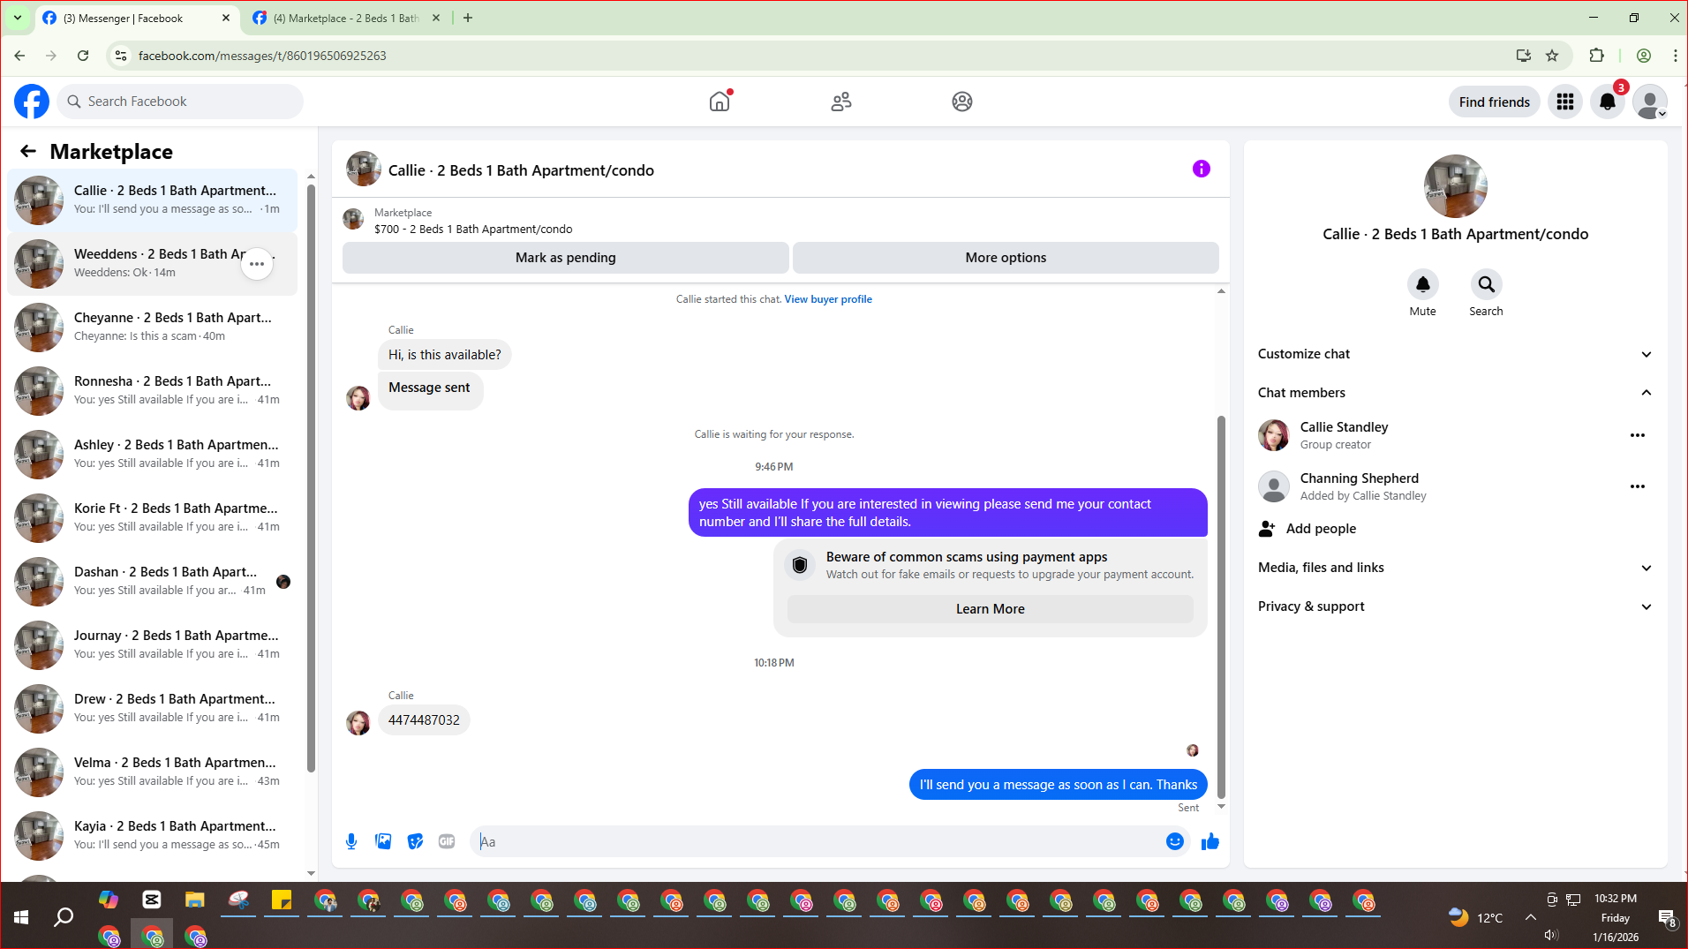This screenshot has width=1688, height=949.
Task: Focus the Search Facebook field
Action: [x=180, y=102]
